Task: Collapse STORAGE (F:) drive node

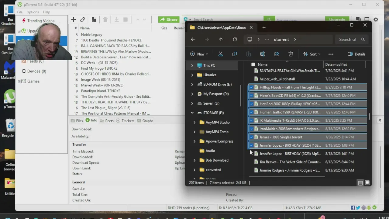Action: 192,113
